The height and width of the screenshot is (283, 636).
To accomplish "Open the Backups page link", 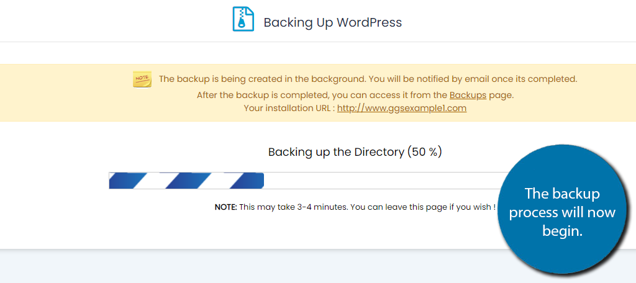I will [468, 95].
